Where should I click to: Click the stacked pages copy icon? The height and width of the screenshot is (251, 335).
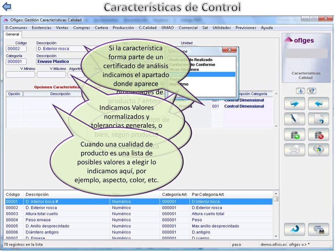tap(295, 150)
